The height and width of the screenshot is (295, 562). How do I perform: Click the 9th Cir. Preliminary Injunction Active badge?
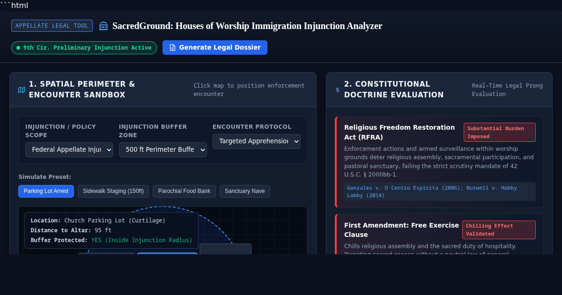[84, 48]
